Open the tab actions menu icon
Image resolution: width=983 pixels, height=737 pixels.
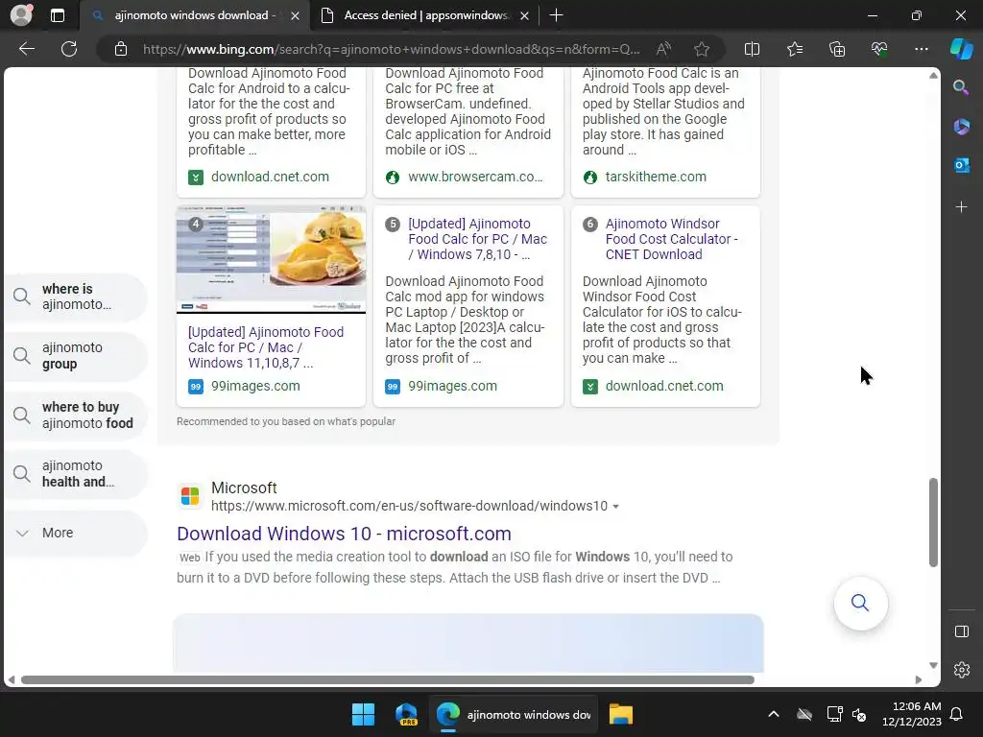tap(57, 15)
